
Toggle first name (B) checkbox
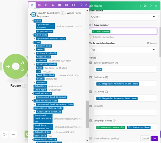coord(90,77)
